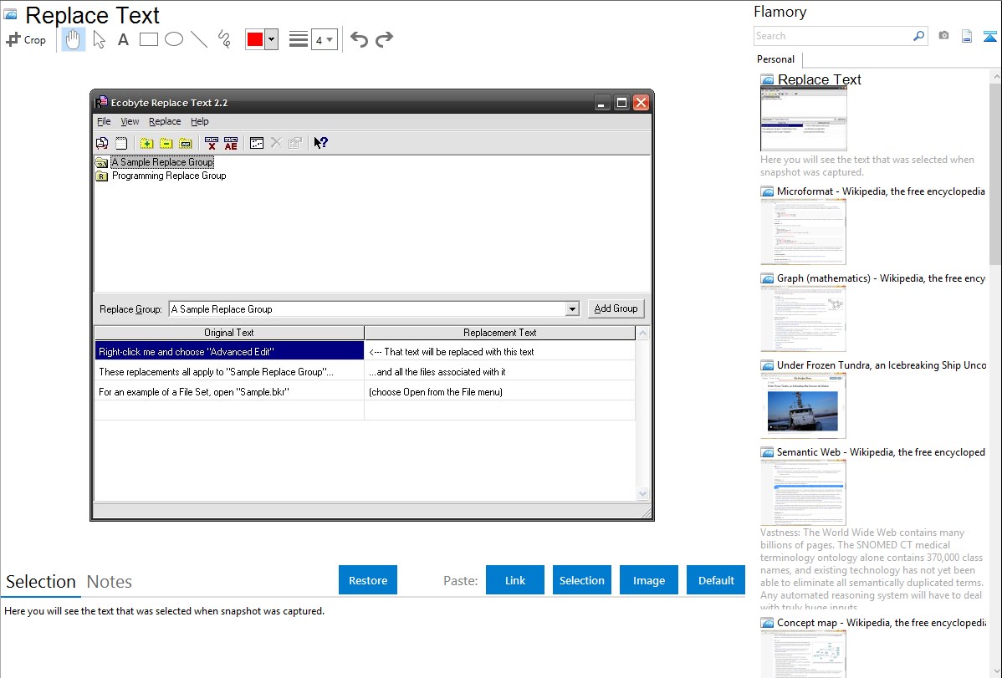This screenshot has height=678, width=1002.
Task: Open the Graph (mathematics) snapshot thumbnail
Action: tap(803, 319)
